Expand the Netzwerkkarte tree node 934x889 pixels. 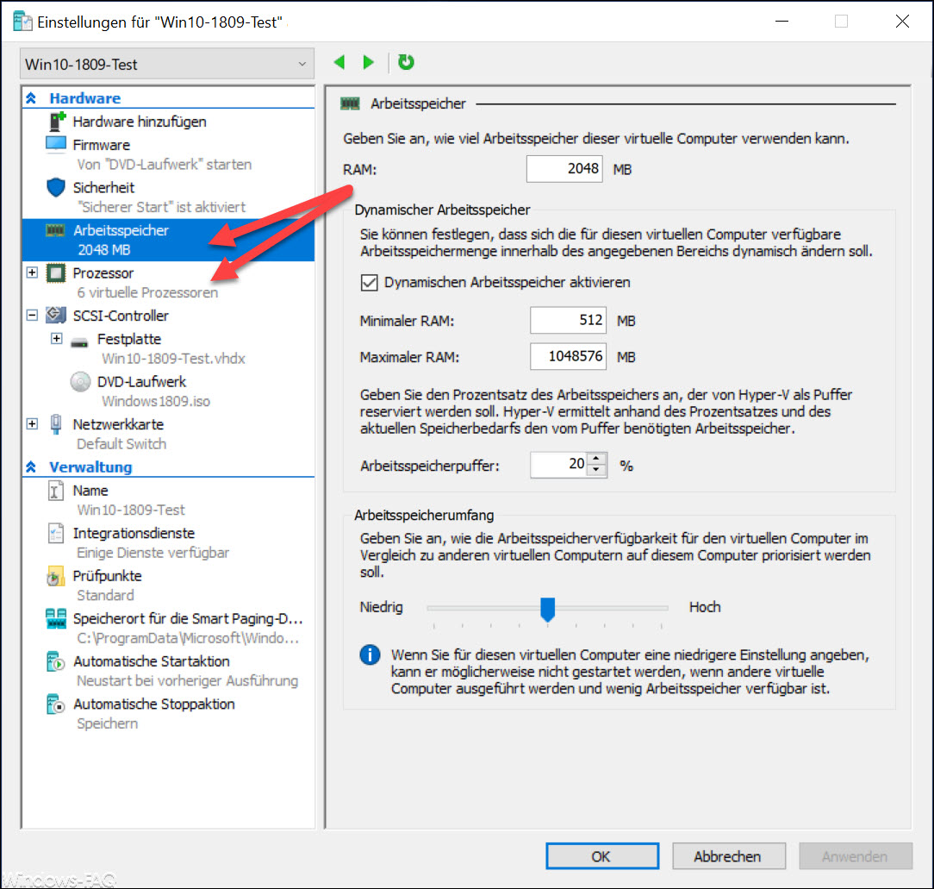[32, 424]
